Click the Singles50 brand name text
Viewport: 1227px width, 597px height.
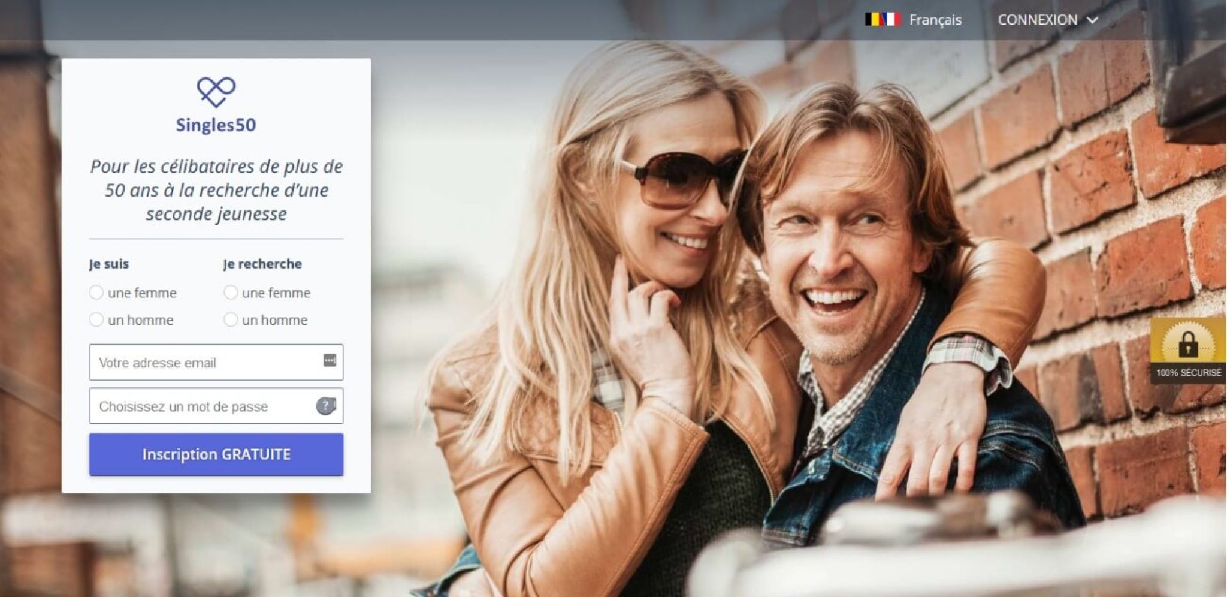coord(216,125)
